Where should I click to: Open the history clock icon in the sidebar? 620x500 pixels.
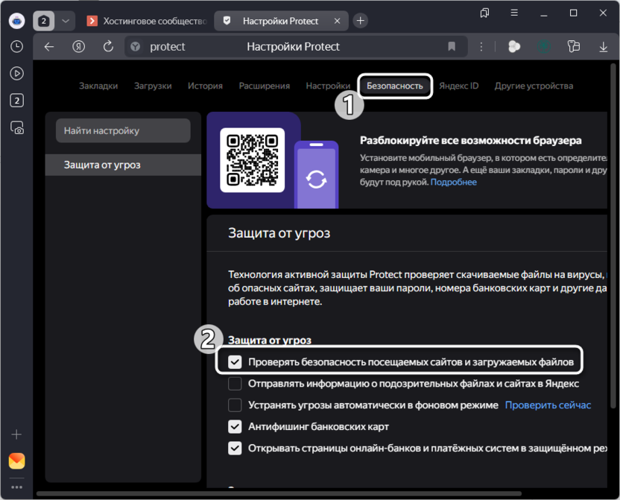(16, 46)
